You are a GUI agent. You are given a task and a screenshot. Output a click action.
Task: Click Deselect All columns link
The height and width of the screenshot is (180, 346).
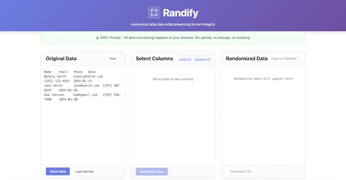coord(202,59)
